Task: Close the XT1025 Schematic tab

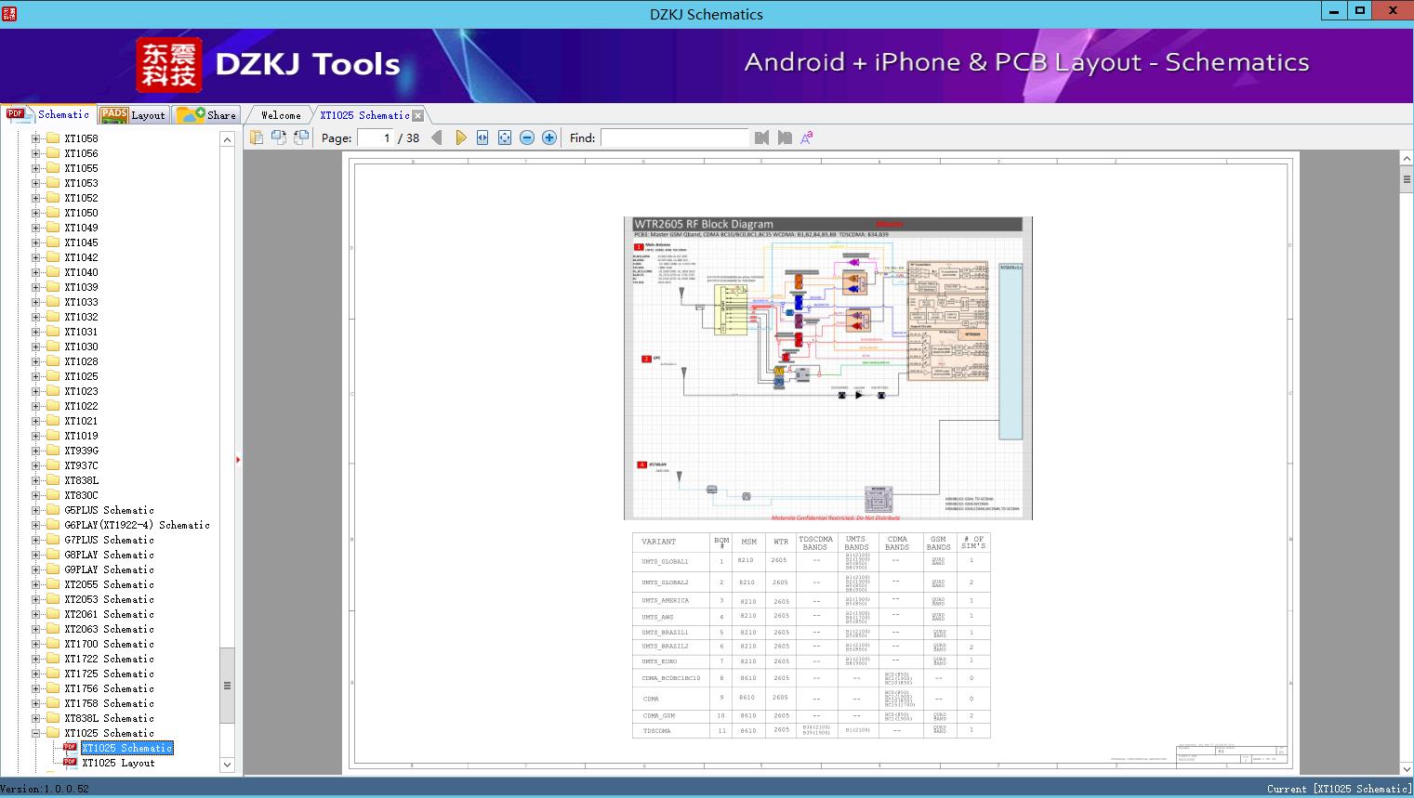Action: tap(418, 115)
